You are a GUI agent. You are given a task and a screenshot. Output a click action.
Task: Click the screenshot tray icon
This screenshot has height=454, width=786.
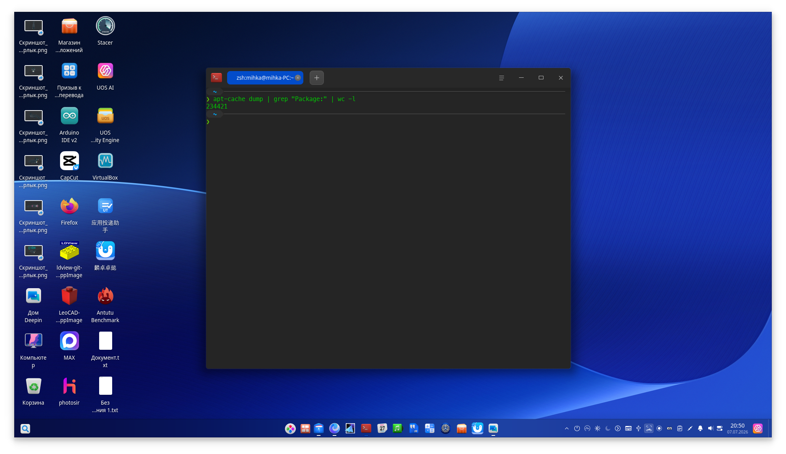(x=649, y=428)
